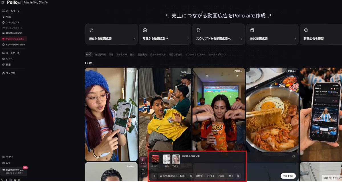Click the plus add-asset button

[x=154, y=176]
